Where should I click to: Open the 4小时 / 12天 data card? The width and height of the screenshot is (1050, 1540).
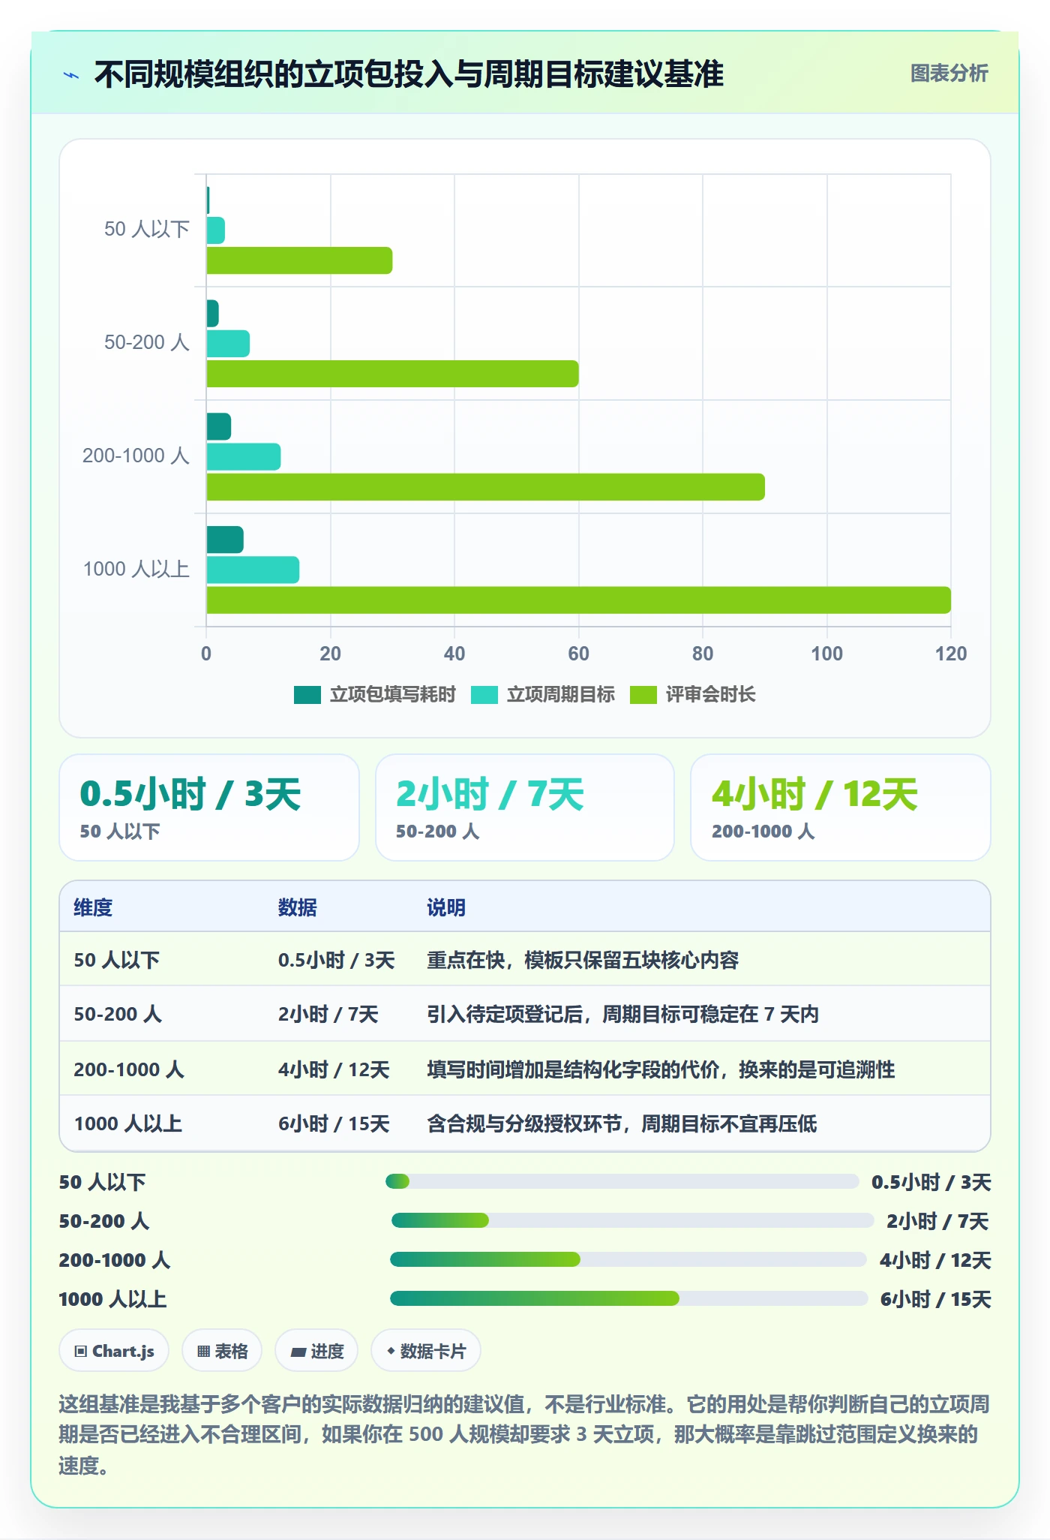coord(841,808)
